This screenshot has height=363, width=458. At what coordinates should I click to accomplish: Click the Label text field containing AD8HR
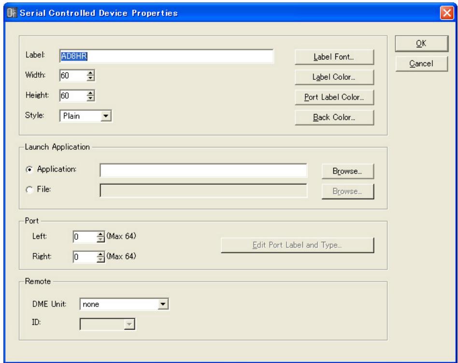pos(167,56)
